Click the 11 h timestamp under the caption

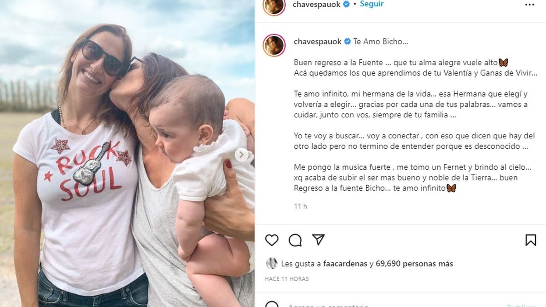tap(300, 206)
